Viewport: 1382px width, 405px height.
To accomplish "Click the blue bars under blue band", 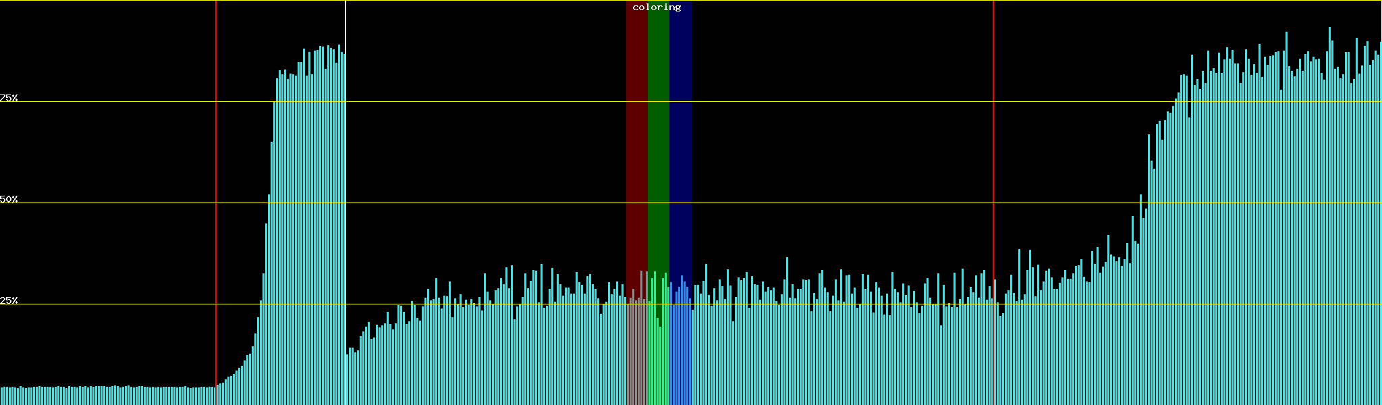I will pos(680,351).
